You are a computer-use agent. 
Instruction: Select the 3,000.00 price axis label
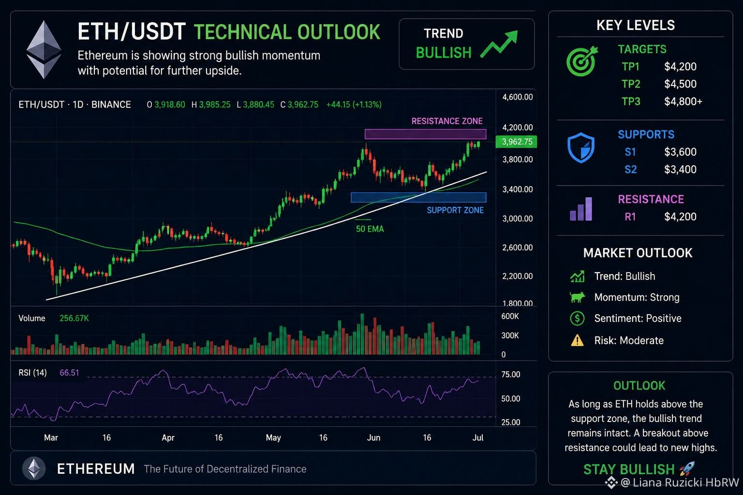tap(518, 218)
